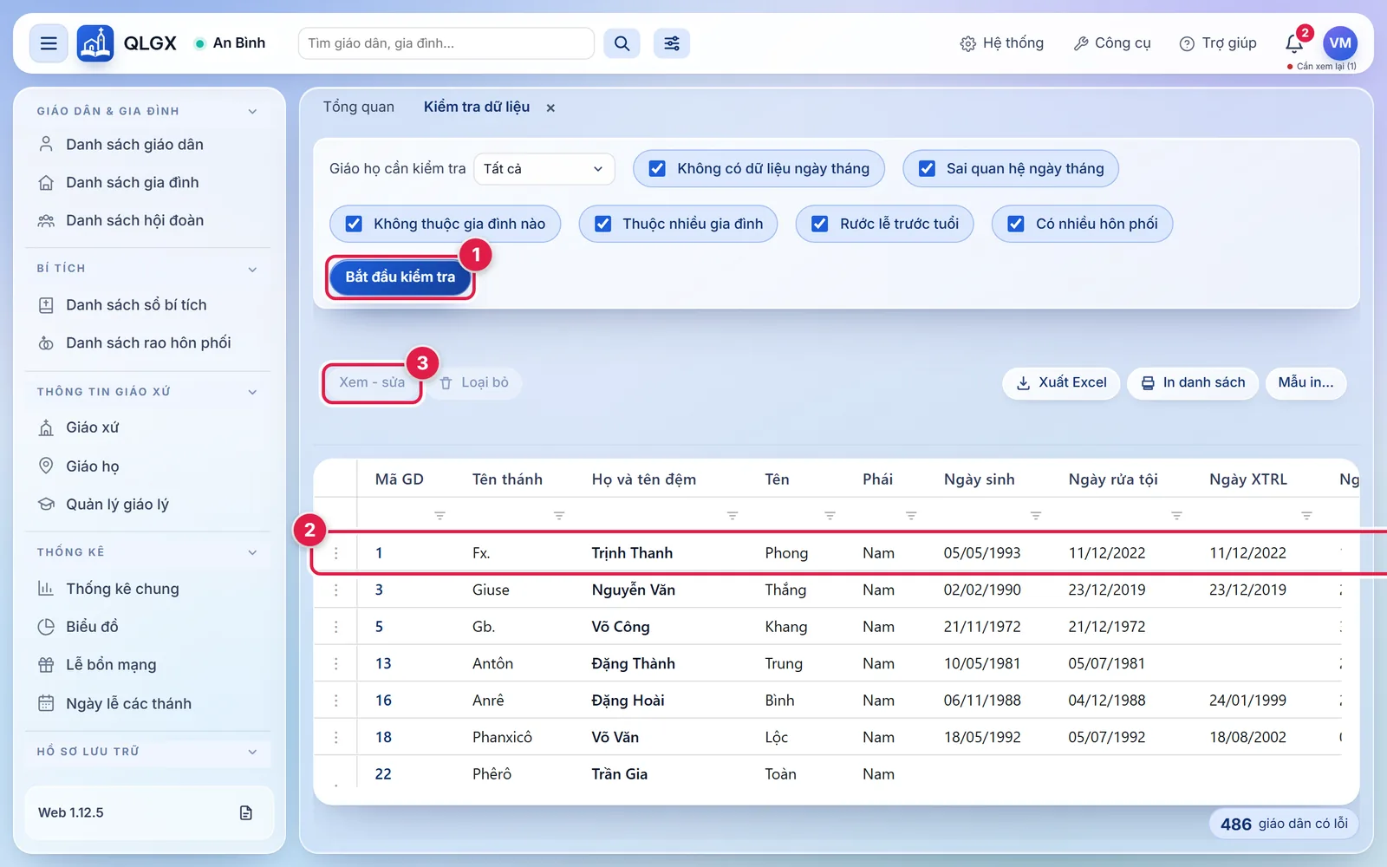Open row menu for Nguyễn Văn Thắng
This screenshot has height=867, width=1387.
336,590
